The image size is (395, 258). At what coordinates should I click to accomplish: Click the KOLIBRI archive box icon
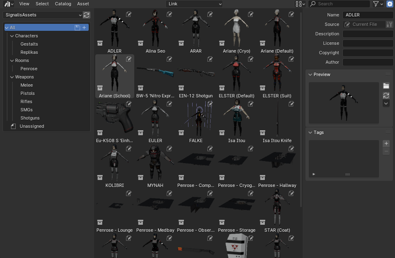pyautogui.click(x=100, y=177)
